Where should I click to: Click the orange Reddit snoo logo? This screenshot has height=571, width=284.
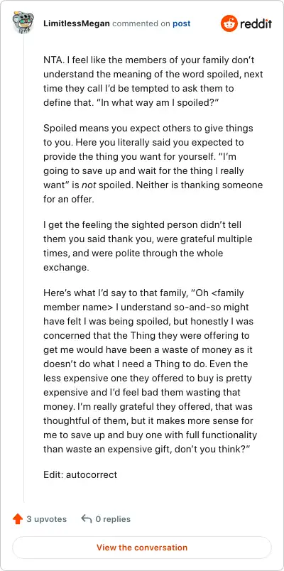pos(229,23)
